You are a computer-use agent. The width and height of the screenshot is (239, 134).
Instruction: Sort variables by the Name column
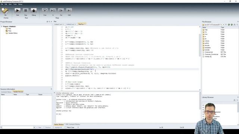7,95
